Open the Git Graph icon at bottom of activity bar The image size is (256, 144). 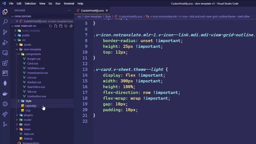coord(5,124)
